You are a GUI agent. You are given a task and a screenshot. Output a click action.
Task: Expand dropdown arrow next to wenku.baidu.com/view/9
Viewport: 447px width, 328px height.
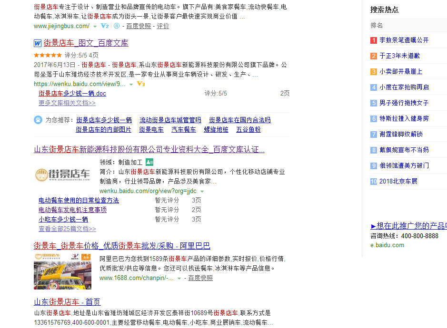pyautogui.click(x=131, y=84)
